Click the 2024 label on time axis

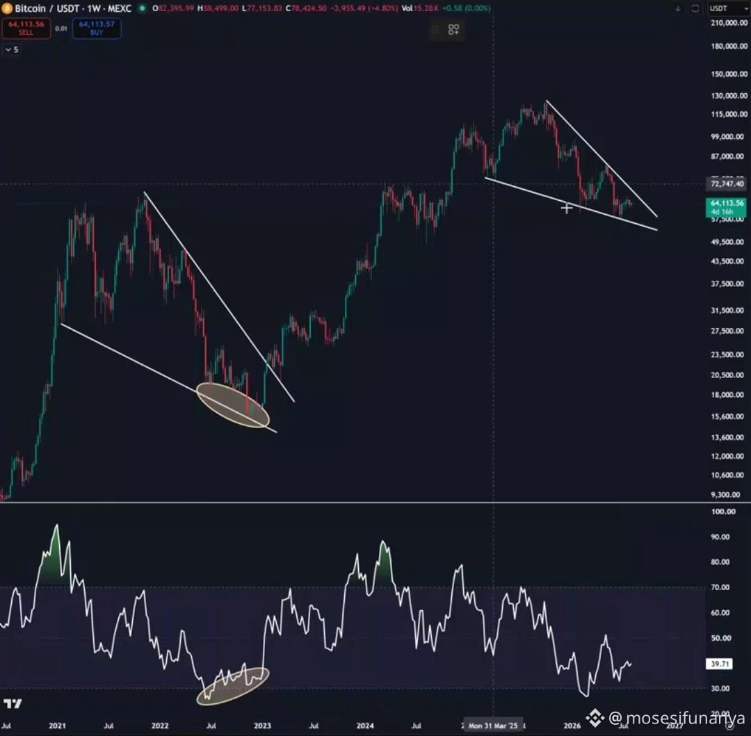(x=365, y=726)
